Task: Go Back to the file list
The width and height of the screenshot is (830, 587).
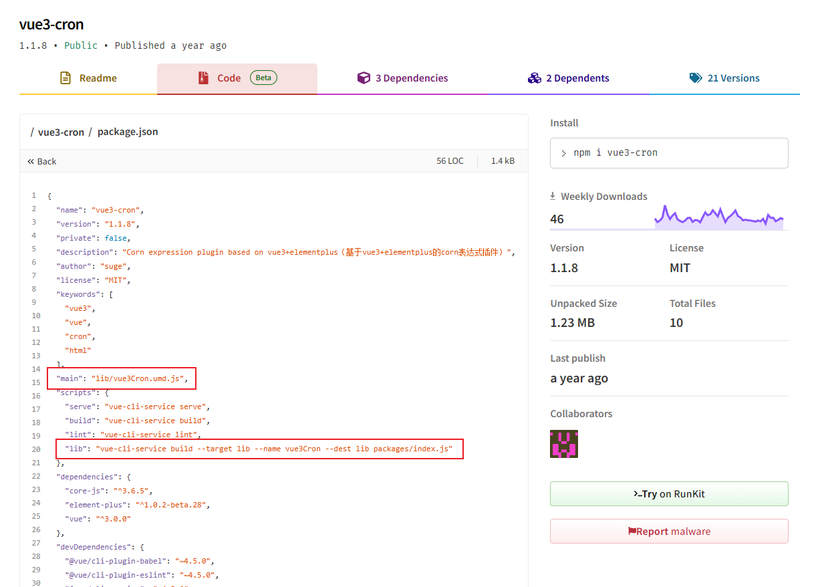Action: click(x=42, y=161)
